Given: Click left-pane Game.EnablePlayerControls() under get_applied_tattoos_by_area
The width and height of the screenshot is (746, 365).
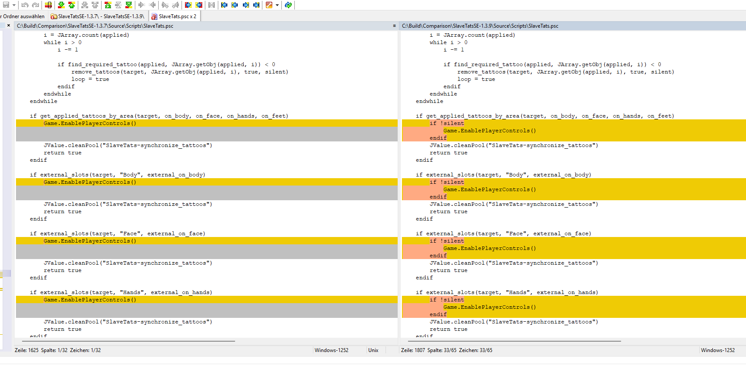Looking at the screenshot, I should (x=90, y=123).
